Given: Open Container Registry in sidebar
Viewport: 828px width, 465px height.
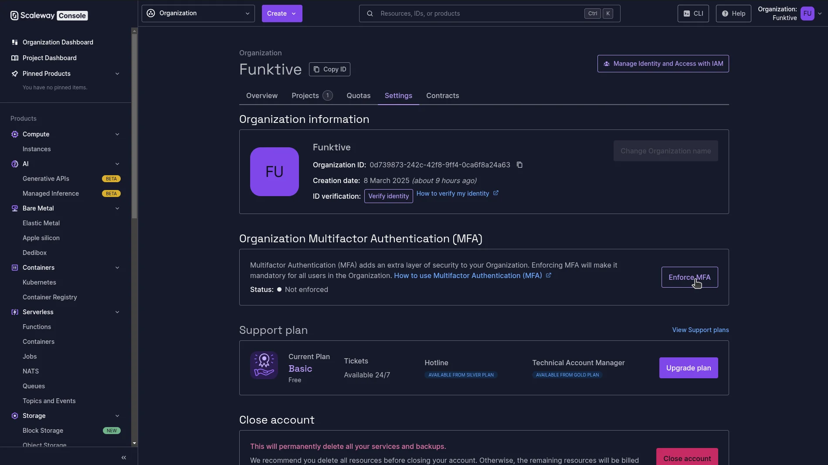Looking at the screenshot, I should 50,297.
